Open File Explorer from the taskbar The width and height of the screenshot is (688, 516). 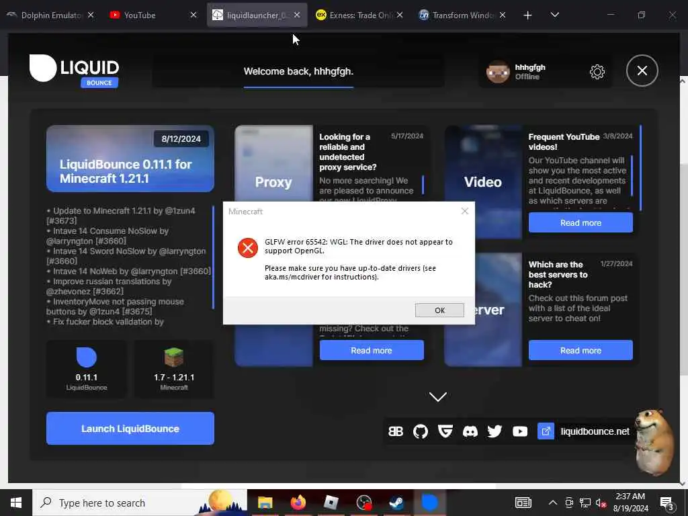(x=265, y=503)
